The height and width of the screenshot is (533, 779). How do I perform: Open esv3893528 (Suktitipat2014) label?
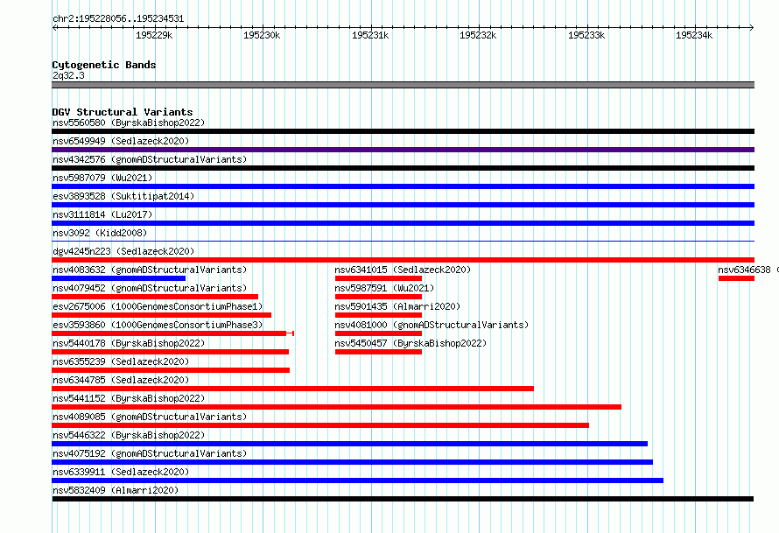[123, 196]
